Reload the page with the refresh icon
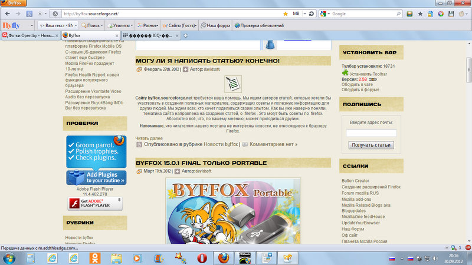472x265 pixels. tap(312, 14)
